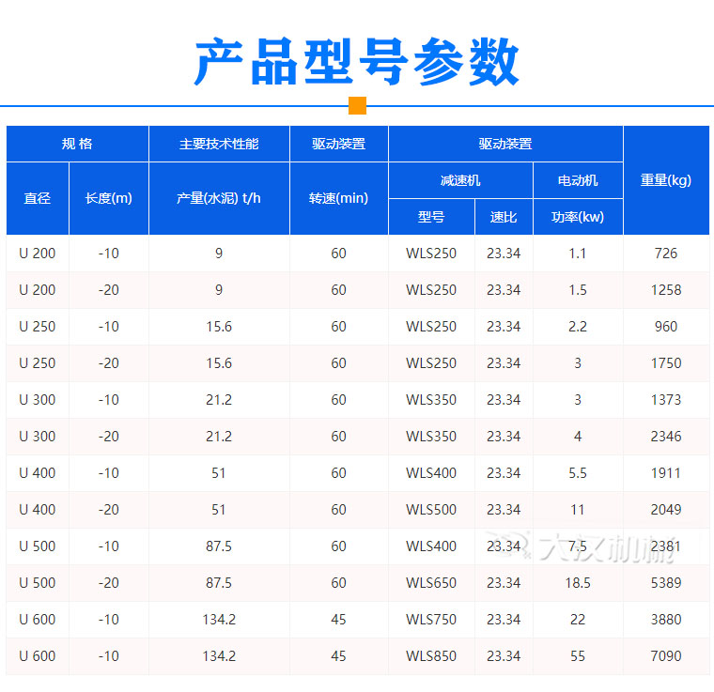Click the 型号 column header
This screenshot has width=714, height=692.
[x=431, y=218]
